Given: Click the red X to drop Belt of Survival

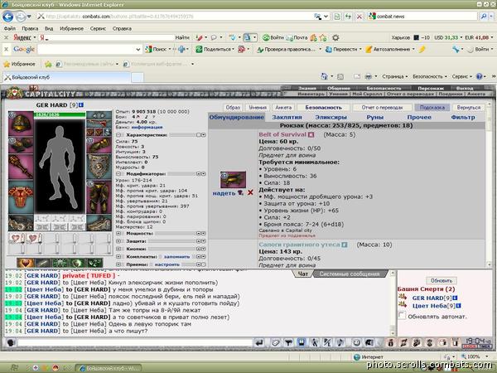Looking at the screenshot, I should tap(250, 192).
